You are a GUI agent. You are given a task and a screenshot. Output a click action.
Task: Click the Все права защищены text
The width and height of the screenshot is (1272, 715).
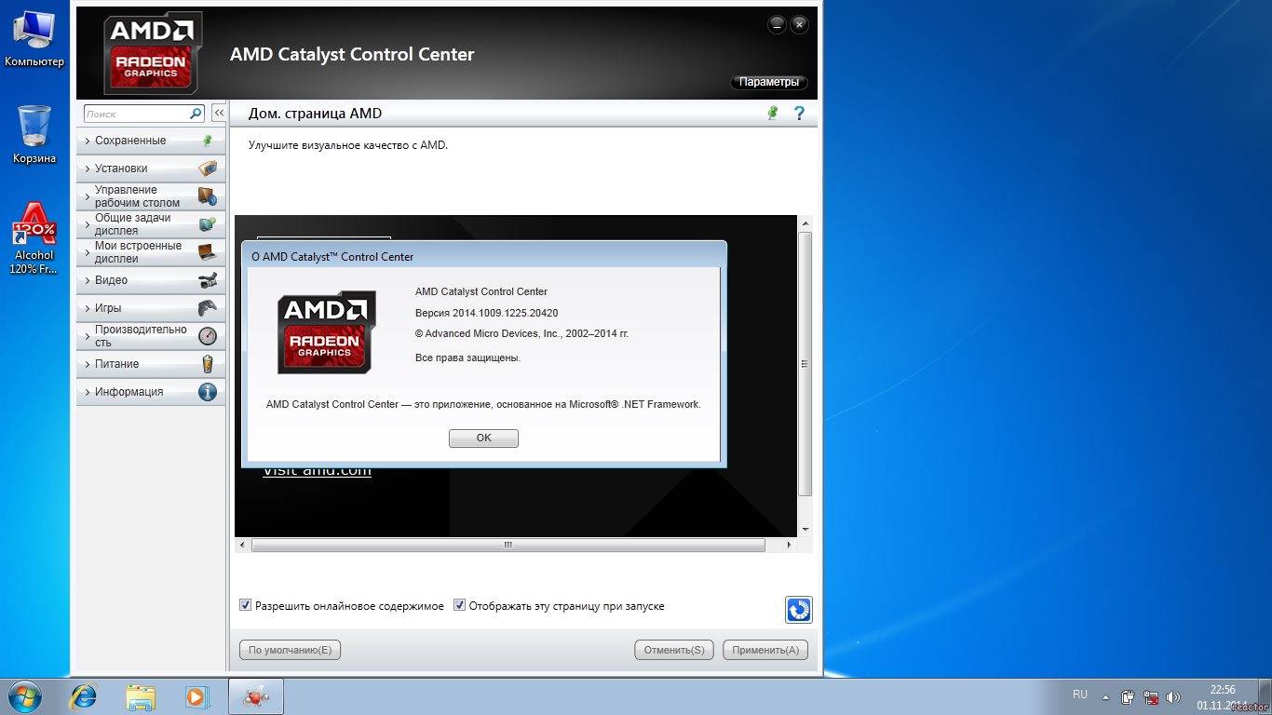[467, 357]
